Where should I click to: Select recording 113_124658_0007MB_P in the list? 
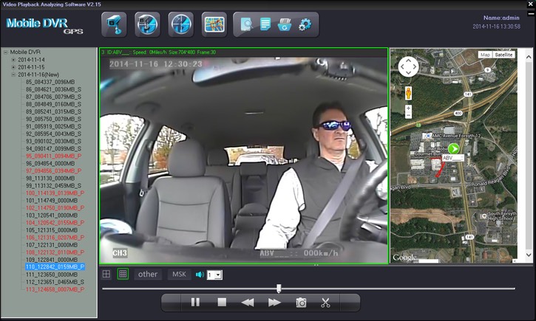tap(54, 289)
